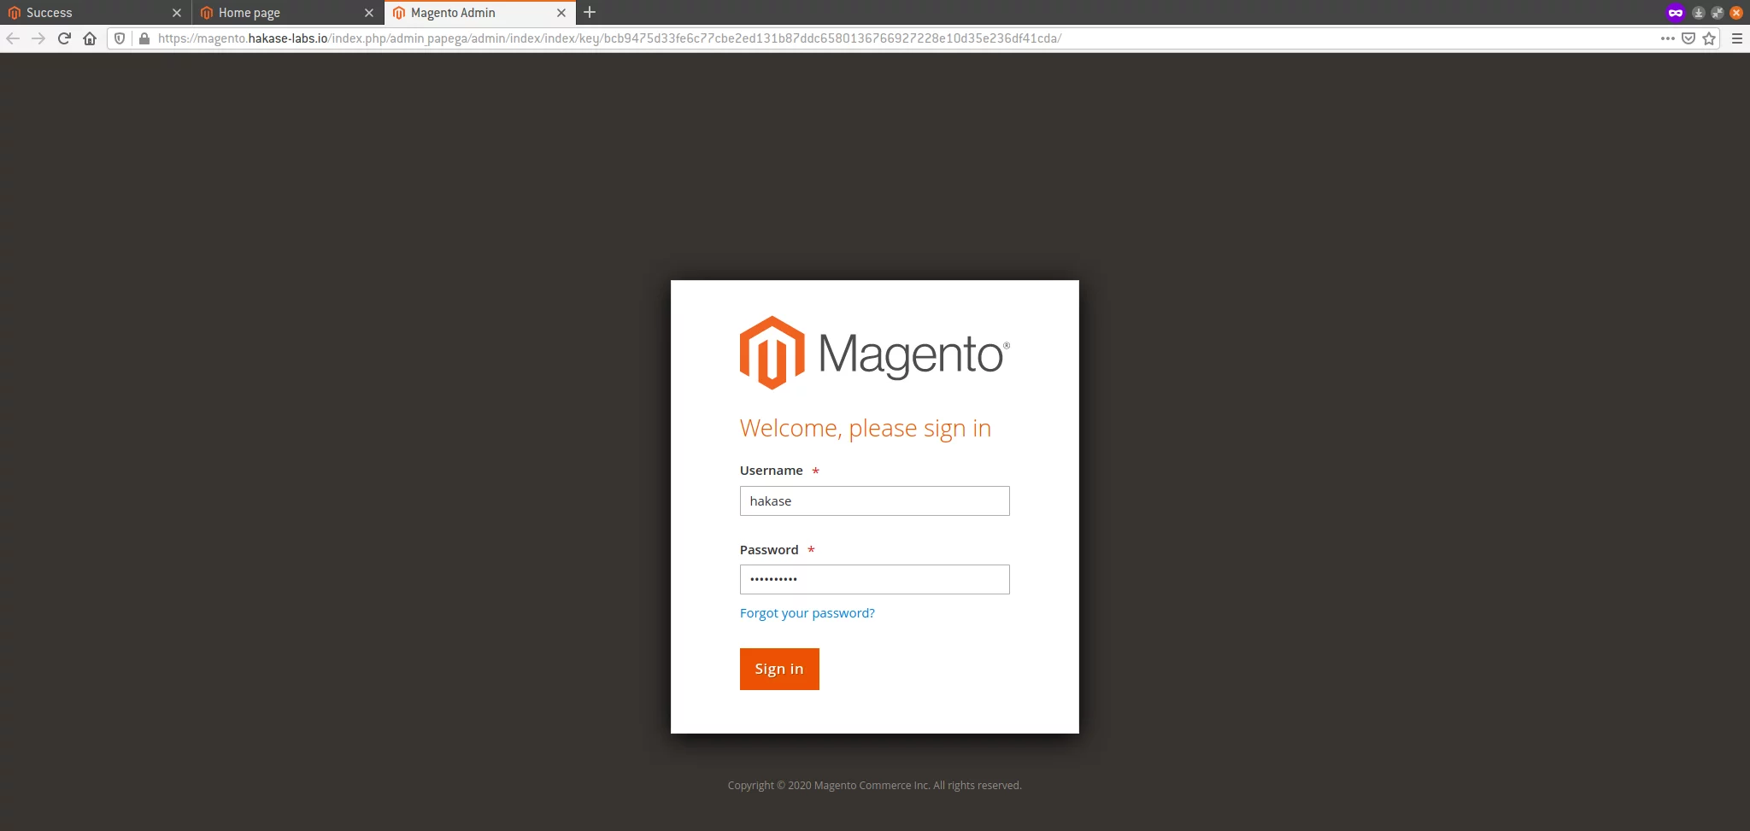1750x831 pixels.
Task: Save page to Pocket icon
Action: pos(1688,38)
